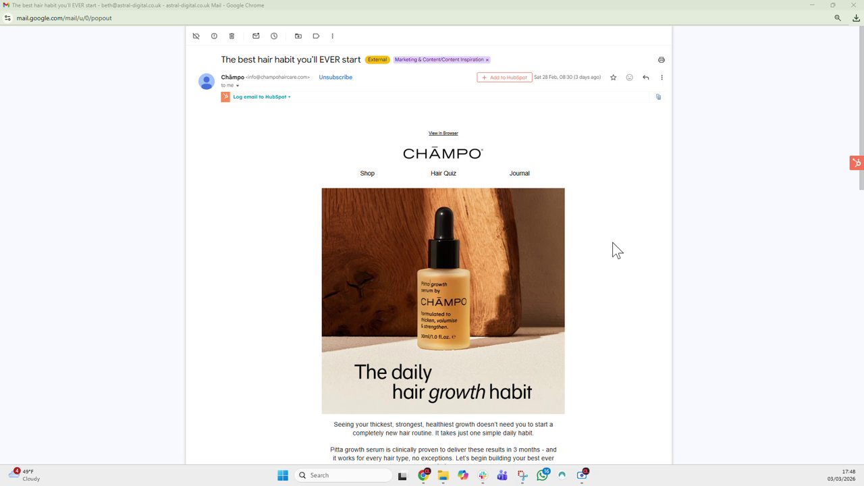This screenshot has width=864, height=486.
Task: Open the weather widget showing 49°F
Action: [25, 475]
